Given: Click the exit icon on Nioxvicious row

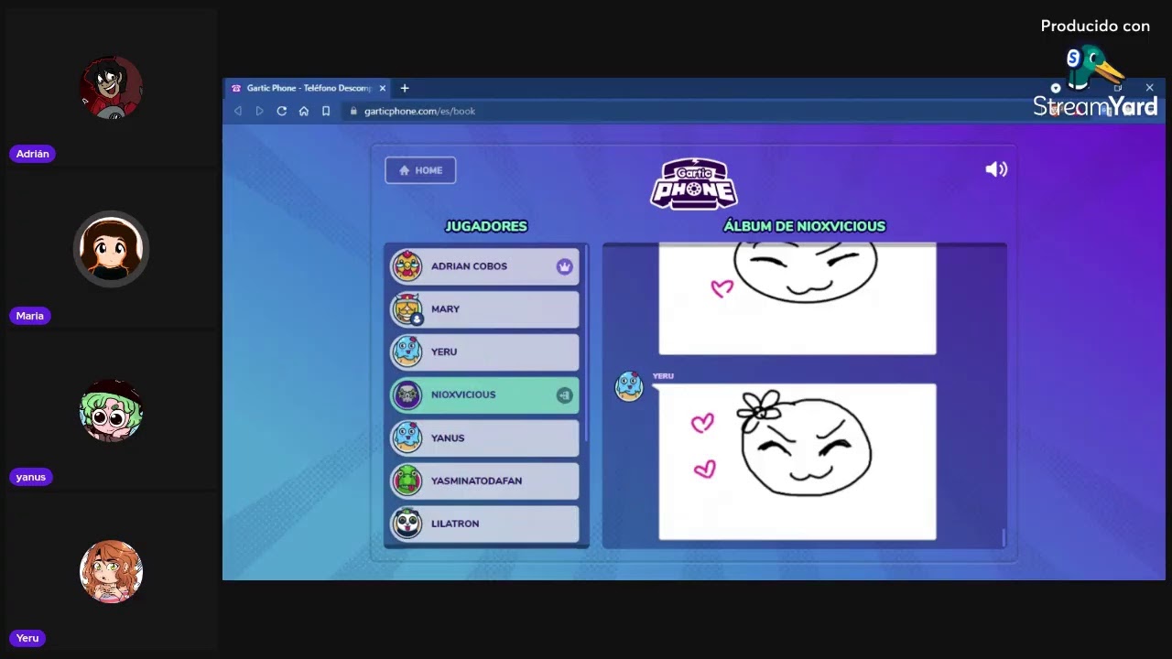Looking at the screenshot, I should coord(564,395).
